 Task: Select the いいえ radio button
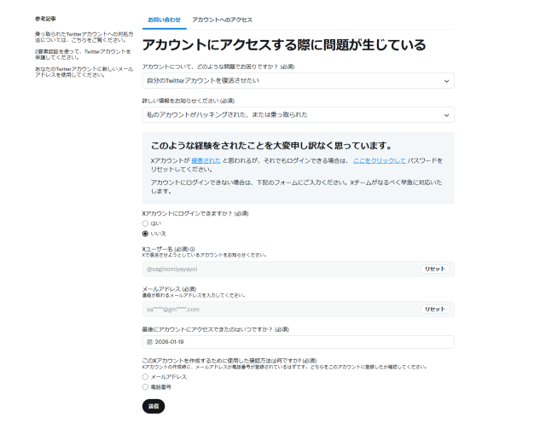tap(145, 232)
